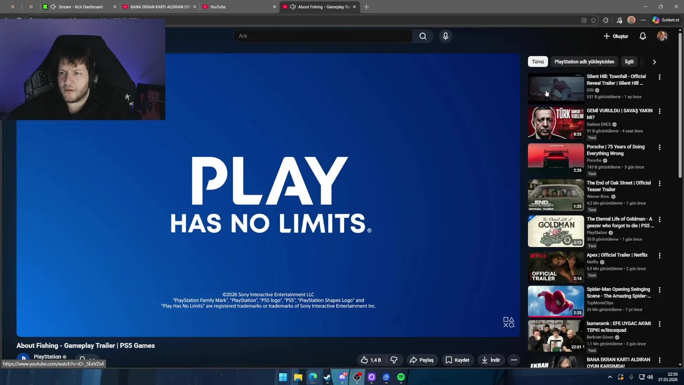Add page to favorites with star icon

(594, 20)
